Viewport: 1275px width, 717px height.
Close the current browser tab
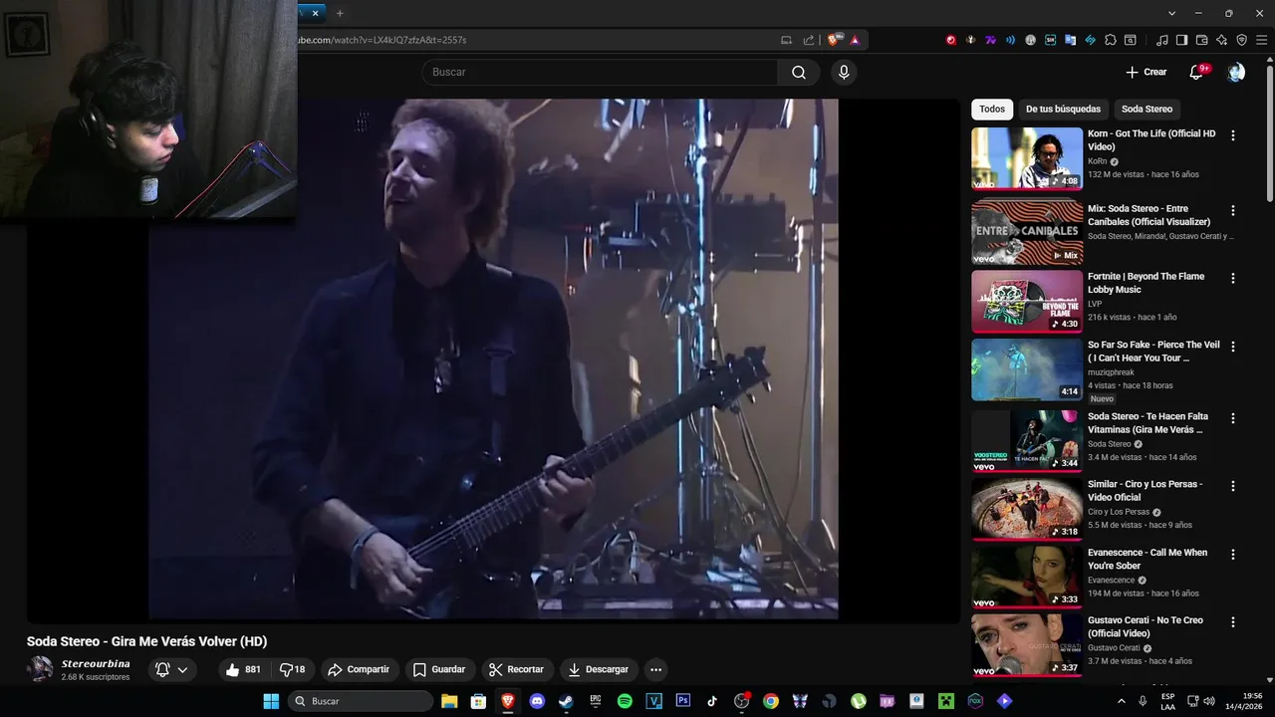tap(316, 13)
